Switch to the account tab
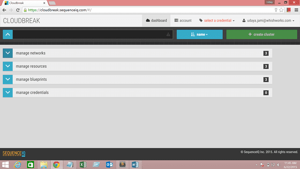 click(183, 21)
